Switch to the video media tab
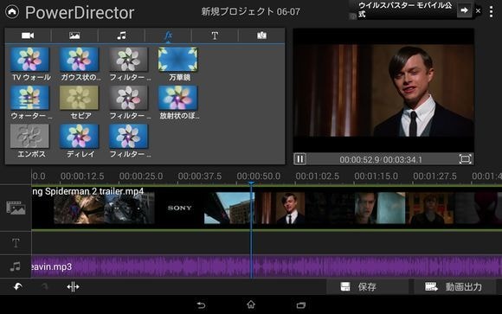 pyautogui.click(x=28, y=35)
